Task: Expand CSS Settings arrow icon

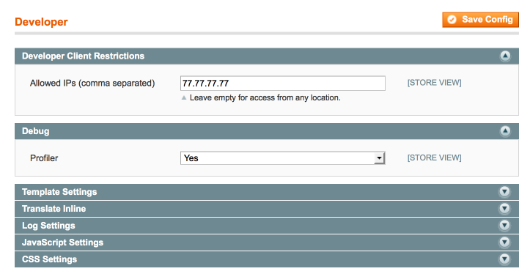Action: [x=504, y=259]
